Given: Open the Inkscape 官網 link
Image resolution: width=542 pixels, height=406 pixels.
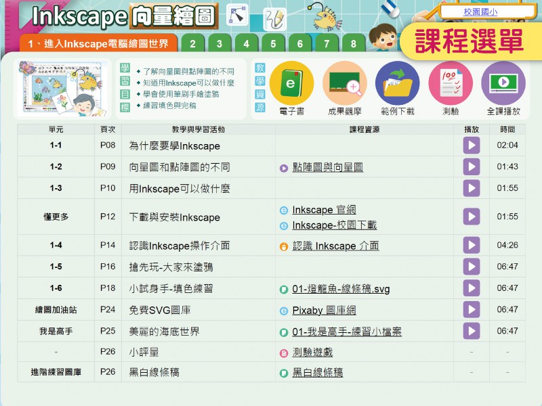Looking at the screenshot, I should tap(324, 210).
